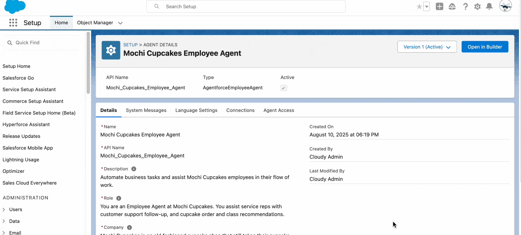Show info tooltip next to Role
This screenshot has width=521, height=235.
119,198
